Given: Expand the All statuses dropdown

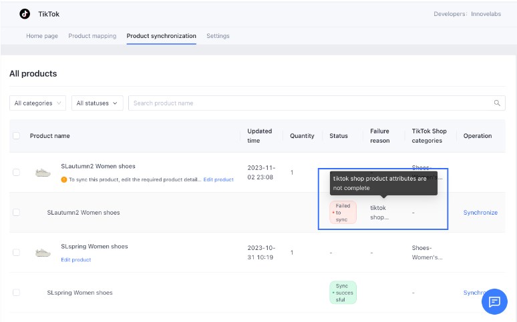Looking at the screenshot, I should (97, 103).
